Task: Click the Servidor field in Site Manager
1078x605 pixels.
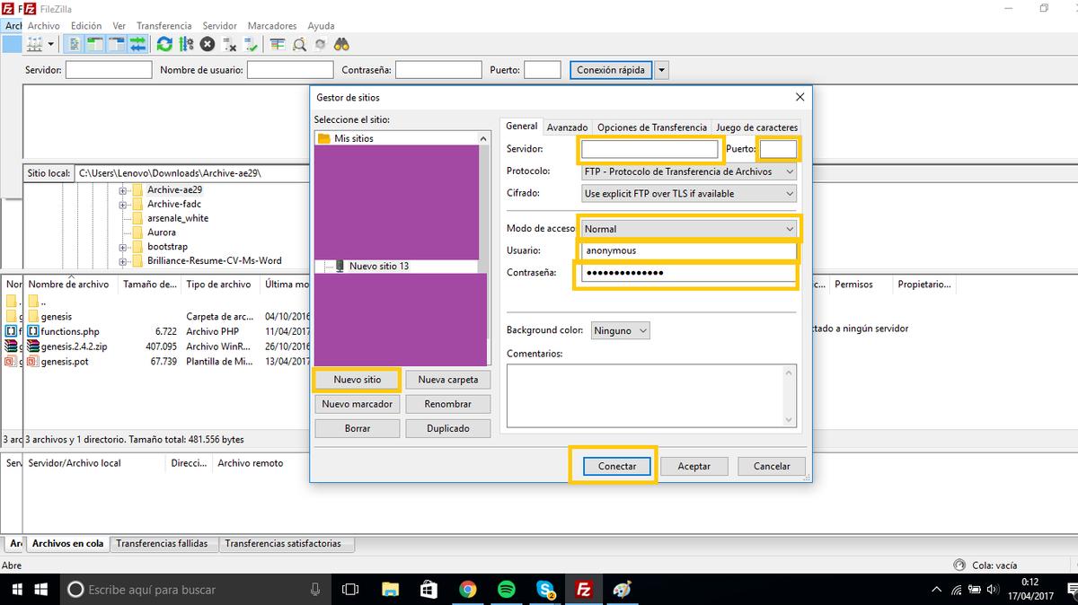Action: pyautogui.click(x=649, y=149)
